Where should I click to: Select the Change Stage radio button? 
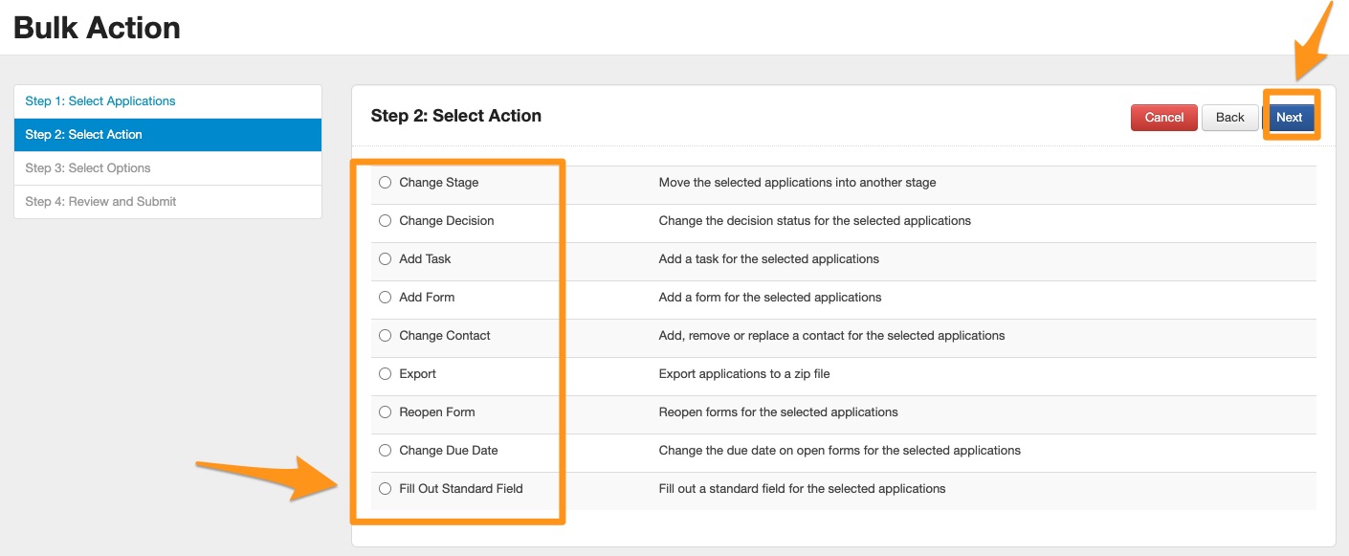pyautogui.click(x=385, y=183)
